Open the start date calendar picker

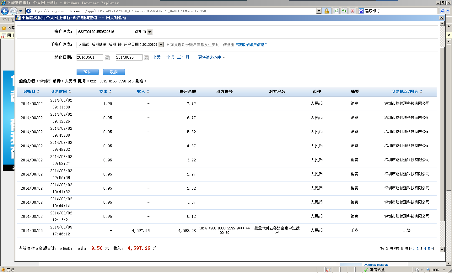107,58
